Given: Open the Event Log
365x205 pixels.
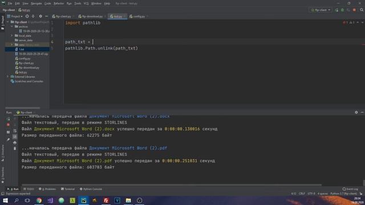Looking at the screenshot, I should coord(350,189).
